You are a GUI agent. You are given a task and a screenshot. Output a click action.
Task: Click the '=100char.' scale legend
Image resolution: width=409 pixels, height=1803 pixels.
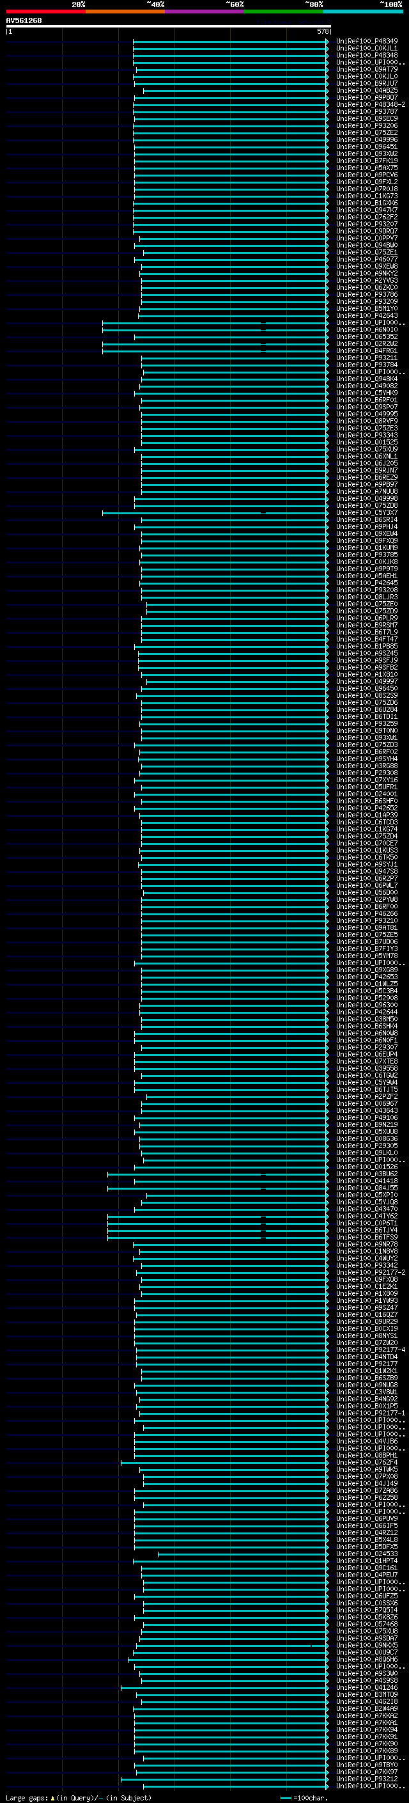coord(311,1797)
